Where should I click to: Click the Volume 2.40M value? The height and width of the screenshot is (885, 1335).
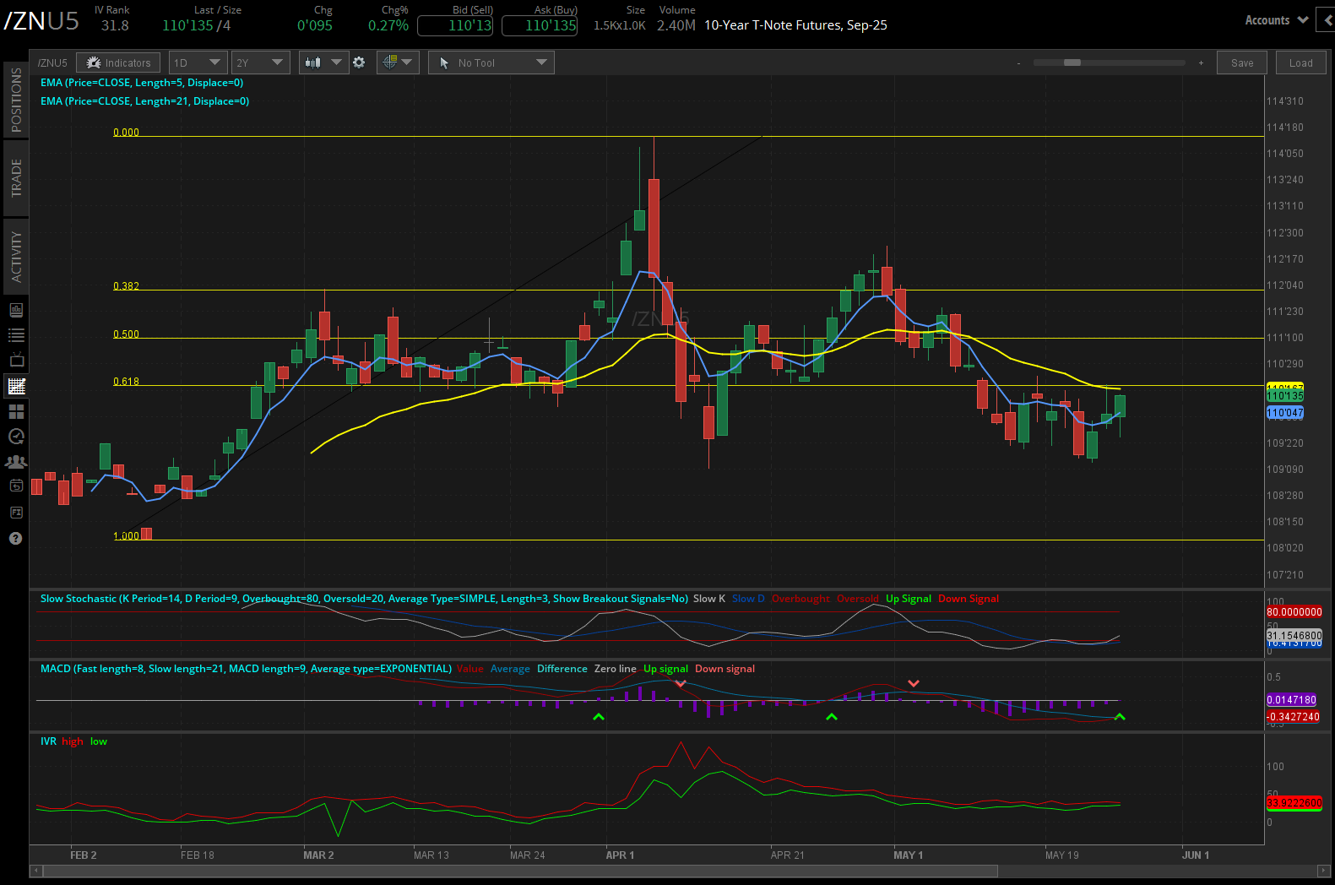click(x=676, y=25)
